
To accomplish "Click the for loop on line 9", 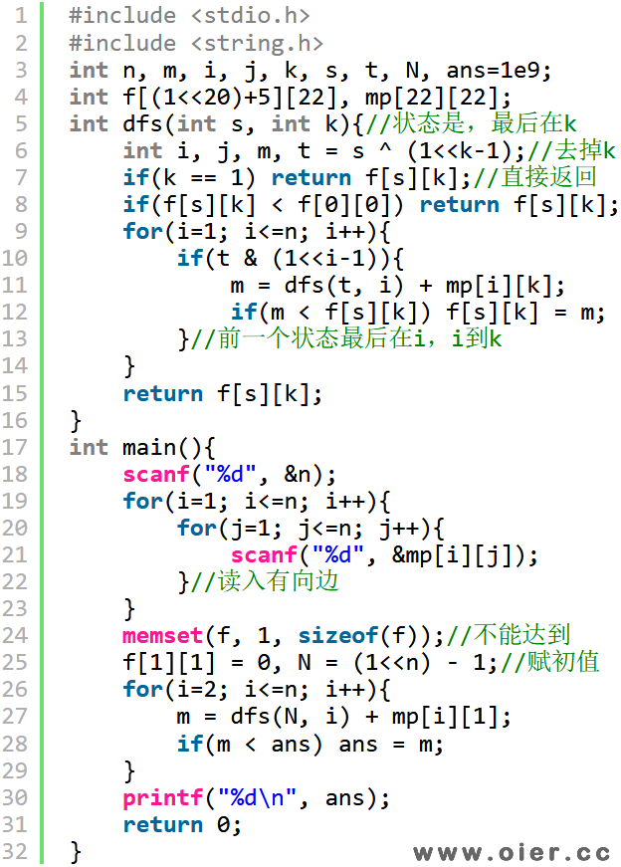I will pyautogui.click(x=257, y=232).
